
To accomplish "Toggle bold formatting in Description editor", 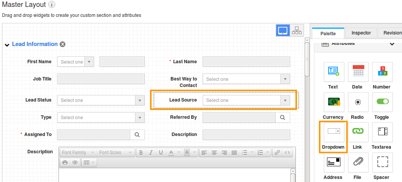I will (141, 152).
